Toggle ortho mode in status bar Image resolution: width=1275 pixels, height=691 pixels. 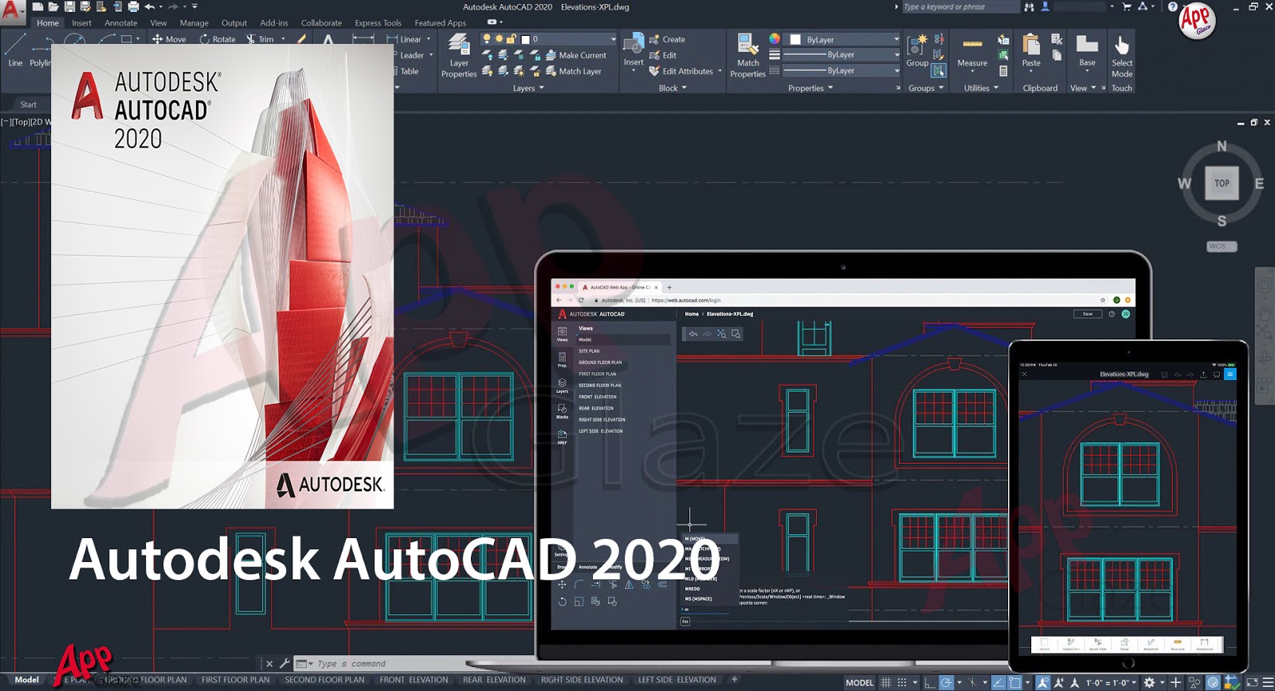tap(930, 682)
